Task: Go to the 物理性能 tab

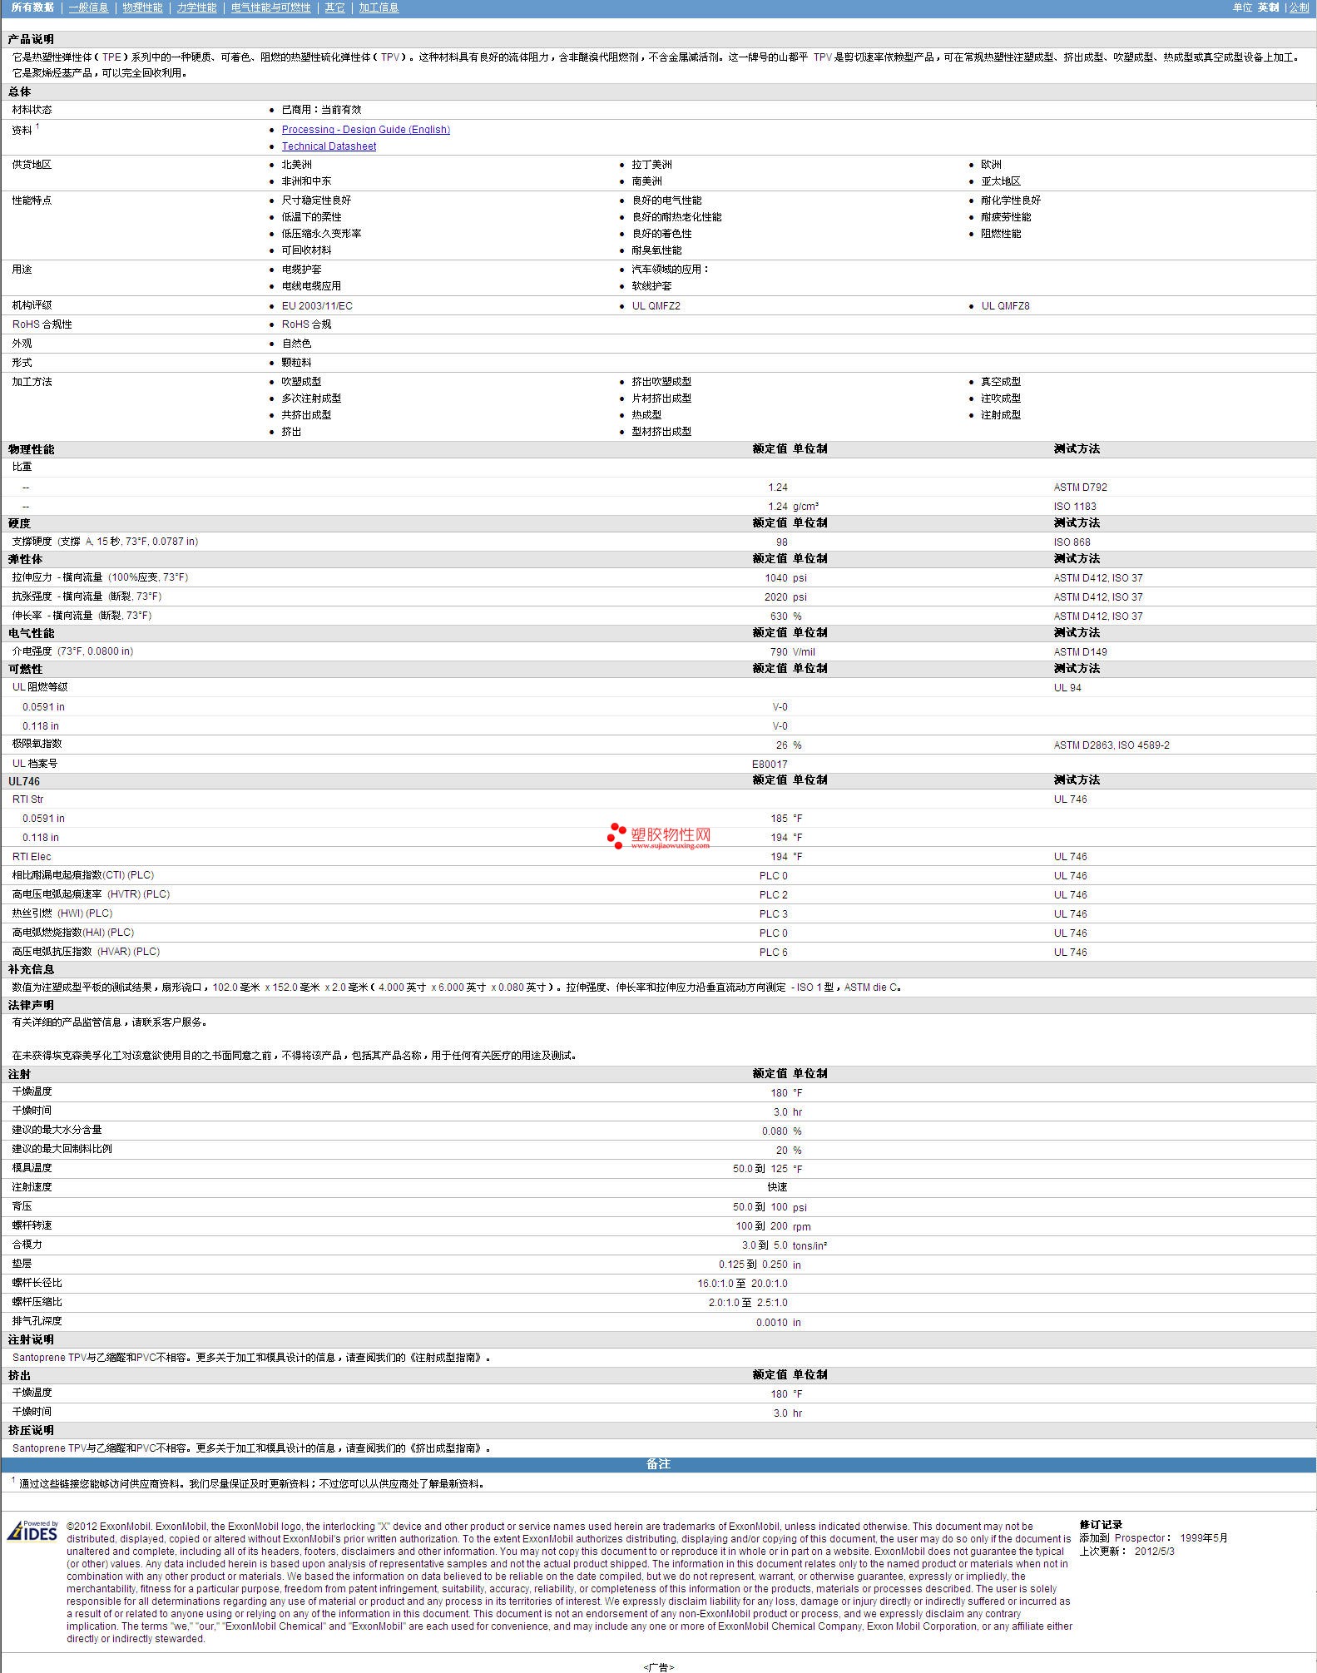Action: 142,7
